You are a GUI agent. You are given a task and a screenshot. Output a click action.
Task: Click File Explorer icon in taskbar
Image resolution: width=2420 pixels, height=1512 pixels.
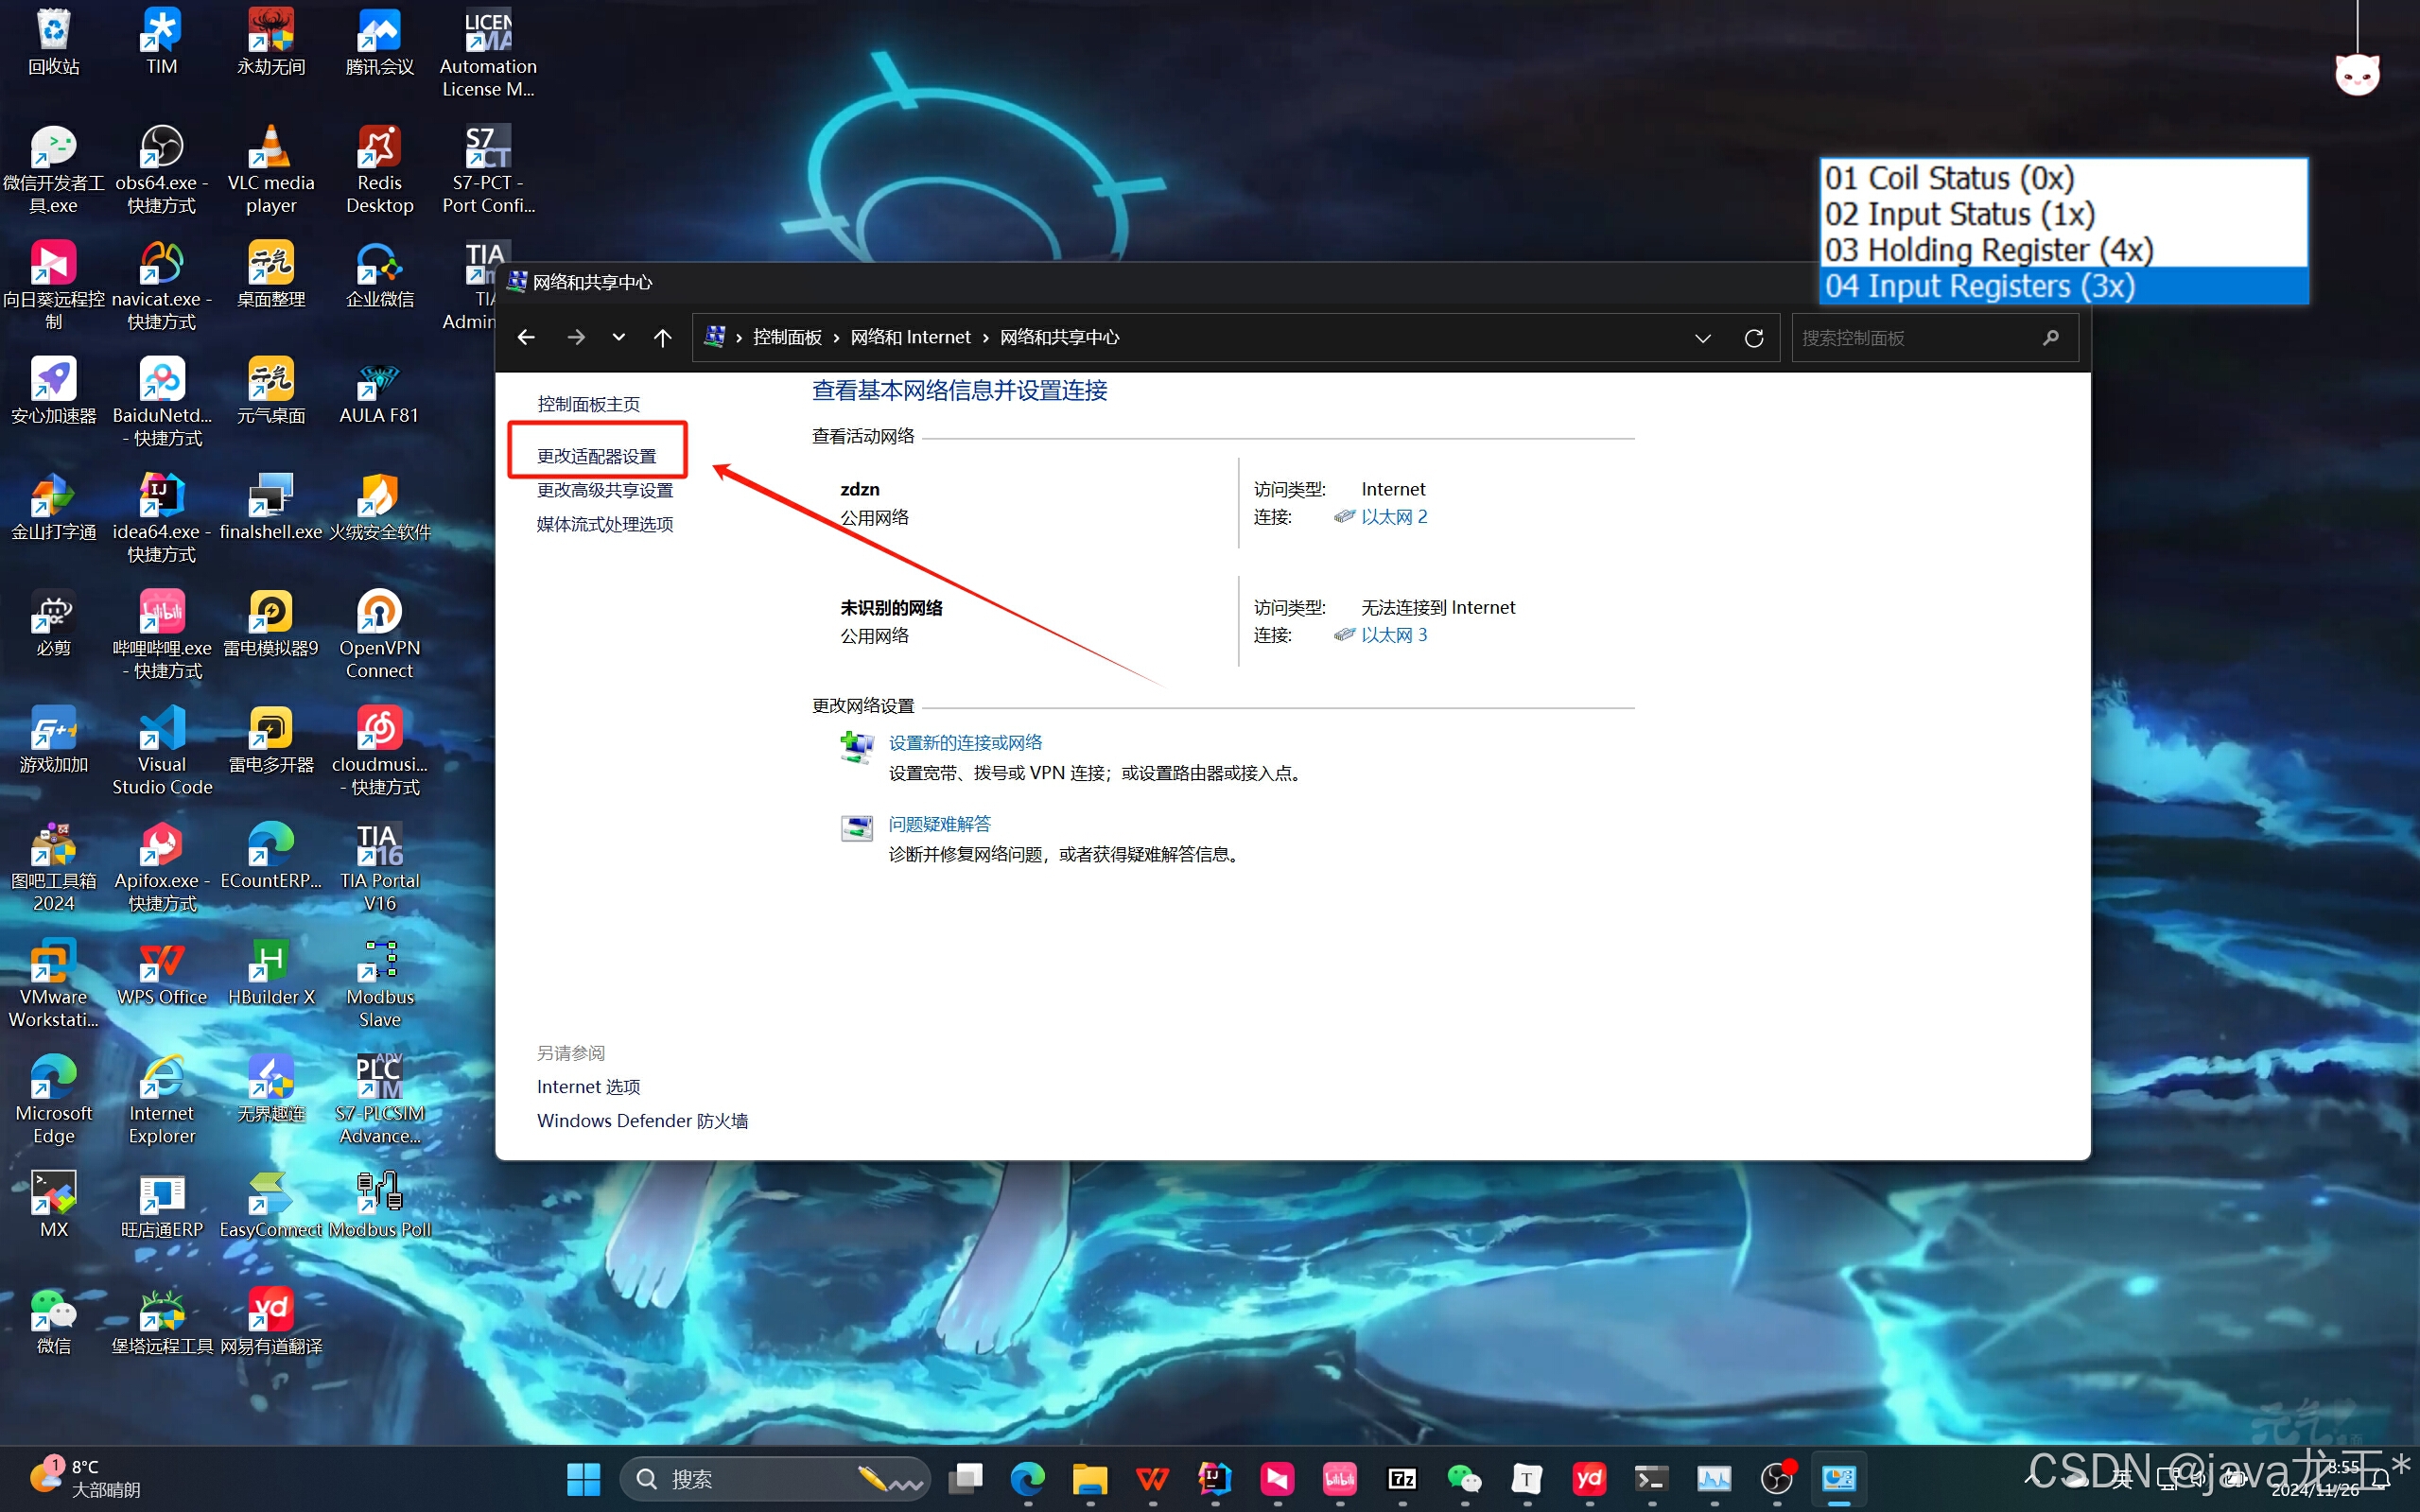click(x=1089, y=1478)
